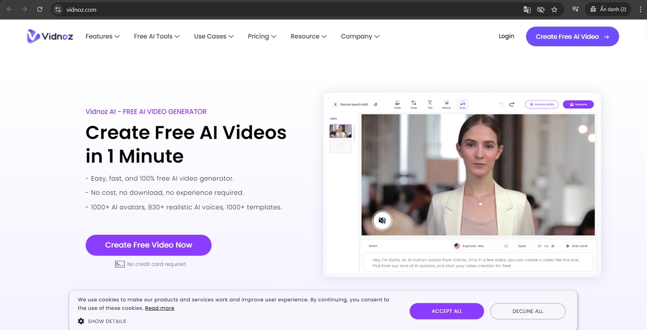Image resolution: width=647 pixels, height=330 pixels.
Task: Open the cookie settings gear icon
Action: pyautogui.click(x=81, y=321)
